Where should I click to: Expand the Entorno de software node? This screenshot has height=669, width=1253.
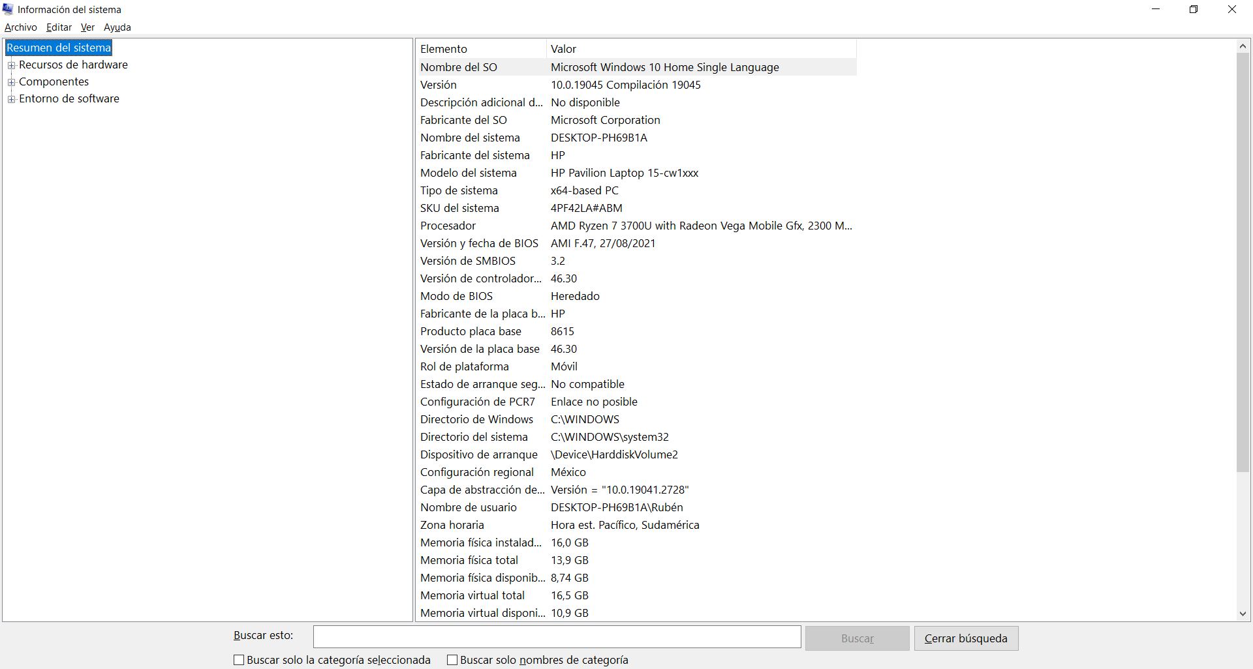11,99
